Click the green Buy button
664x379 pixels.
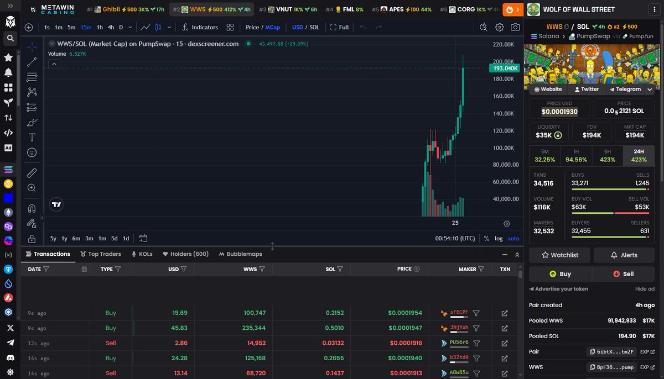click(561, 273)
